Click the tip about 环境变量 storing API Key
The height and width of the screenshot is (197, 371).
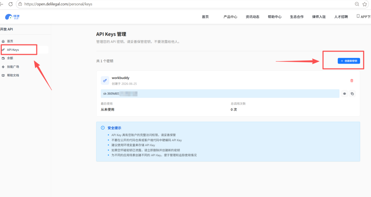(133, 145)
